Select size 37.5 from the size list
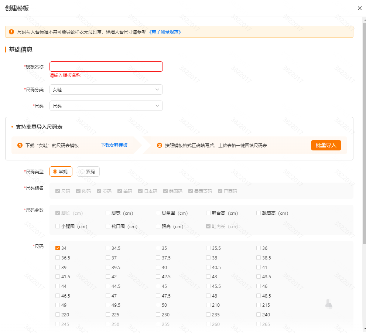 (x=158, y=258)
